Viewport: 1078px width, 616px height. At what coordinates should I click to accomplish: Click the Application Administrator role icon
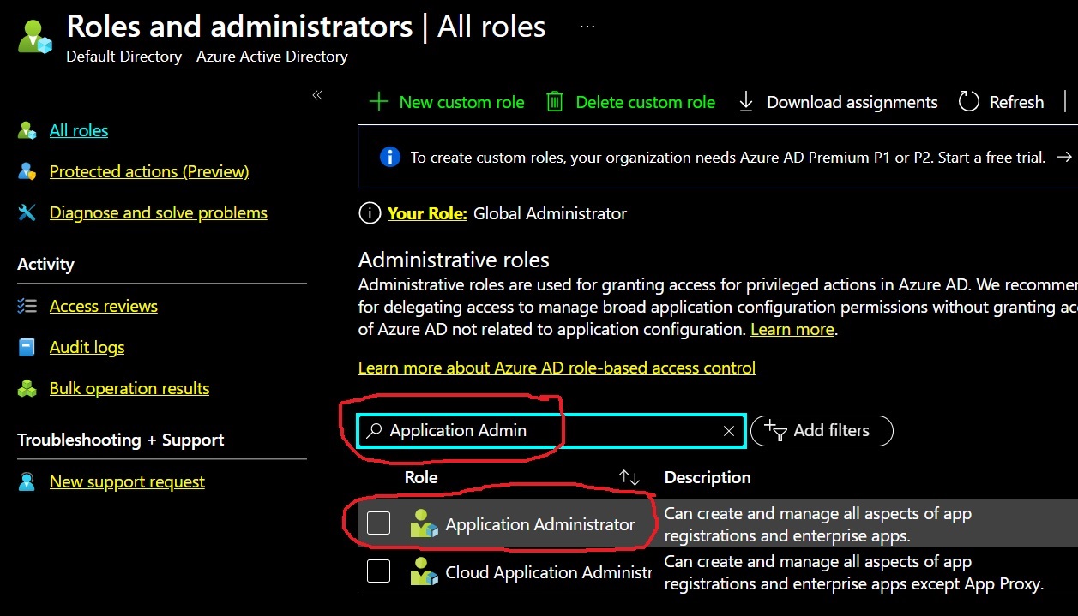424,523
